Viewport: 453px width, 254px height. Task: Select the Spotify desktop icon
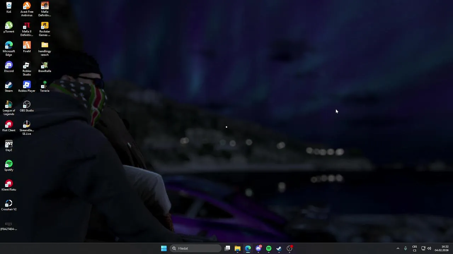pyautogui.click(x=9, y=166)
